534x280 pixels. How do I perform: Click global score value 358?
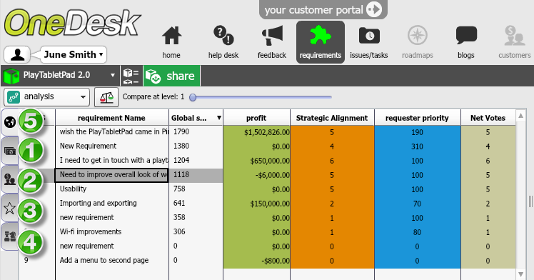pos(179,217)
